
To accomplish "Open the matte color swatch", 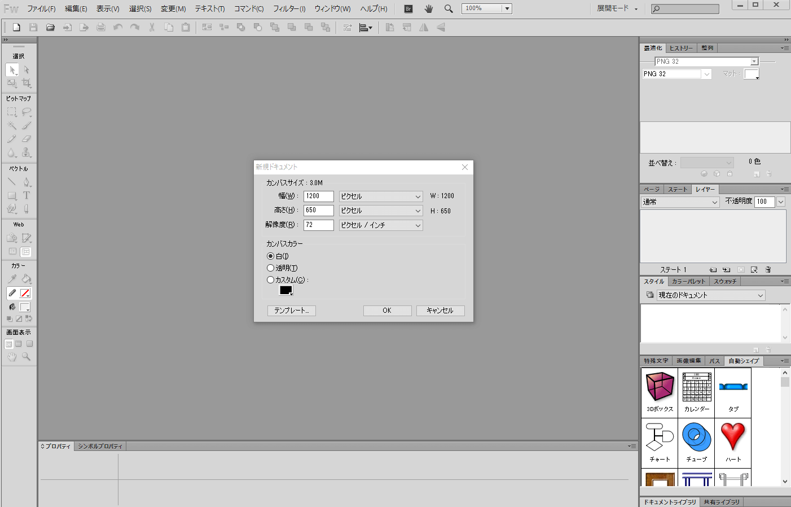I will (x=752, y=74).
